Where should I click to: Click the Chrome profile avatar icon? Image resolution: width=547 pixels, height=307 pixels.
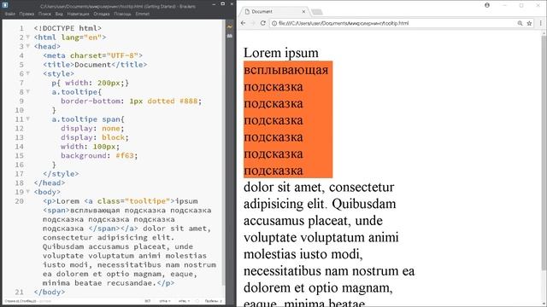[x=487, y=5]
